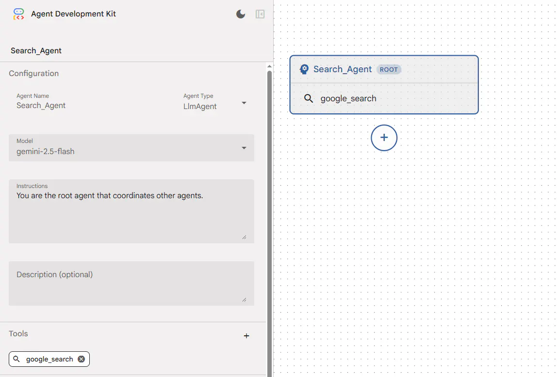Click the google_search chip in the Tools section

(49, 359)
